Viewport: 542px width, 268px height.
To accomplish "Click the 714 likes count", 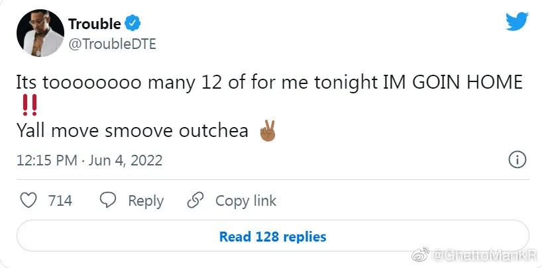I will [x=60, y=201].
